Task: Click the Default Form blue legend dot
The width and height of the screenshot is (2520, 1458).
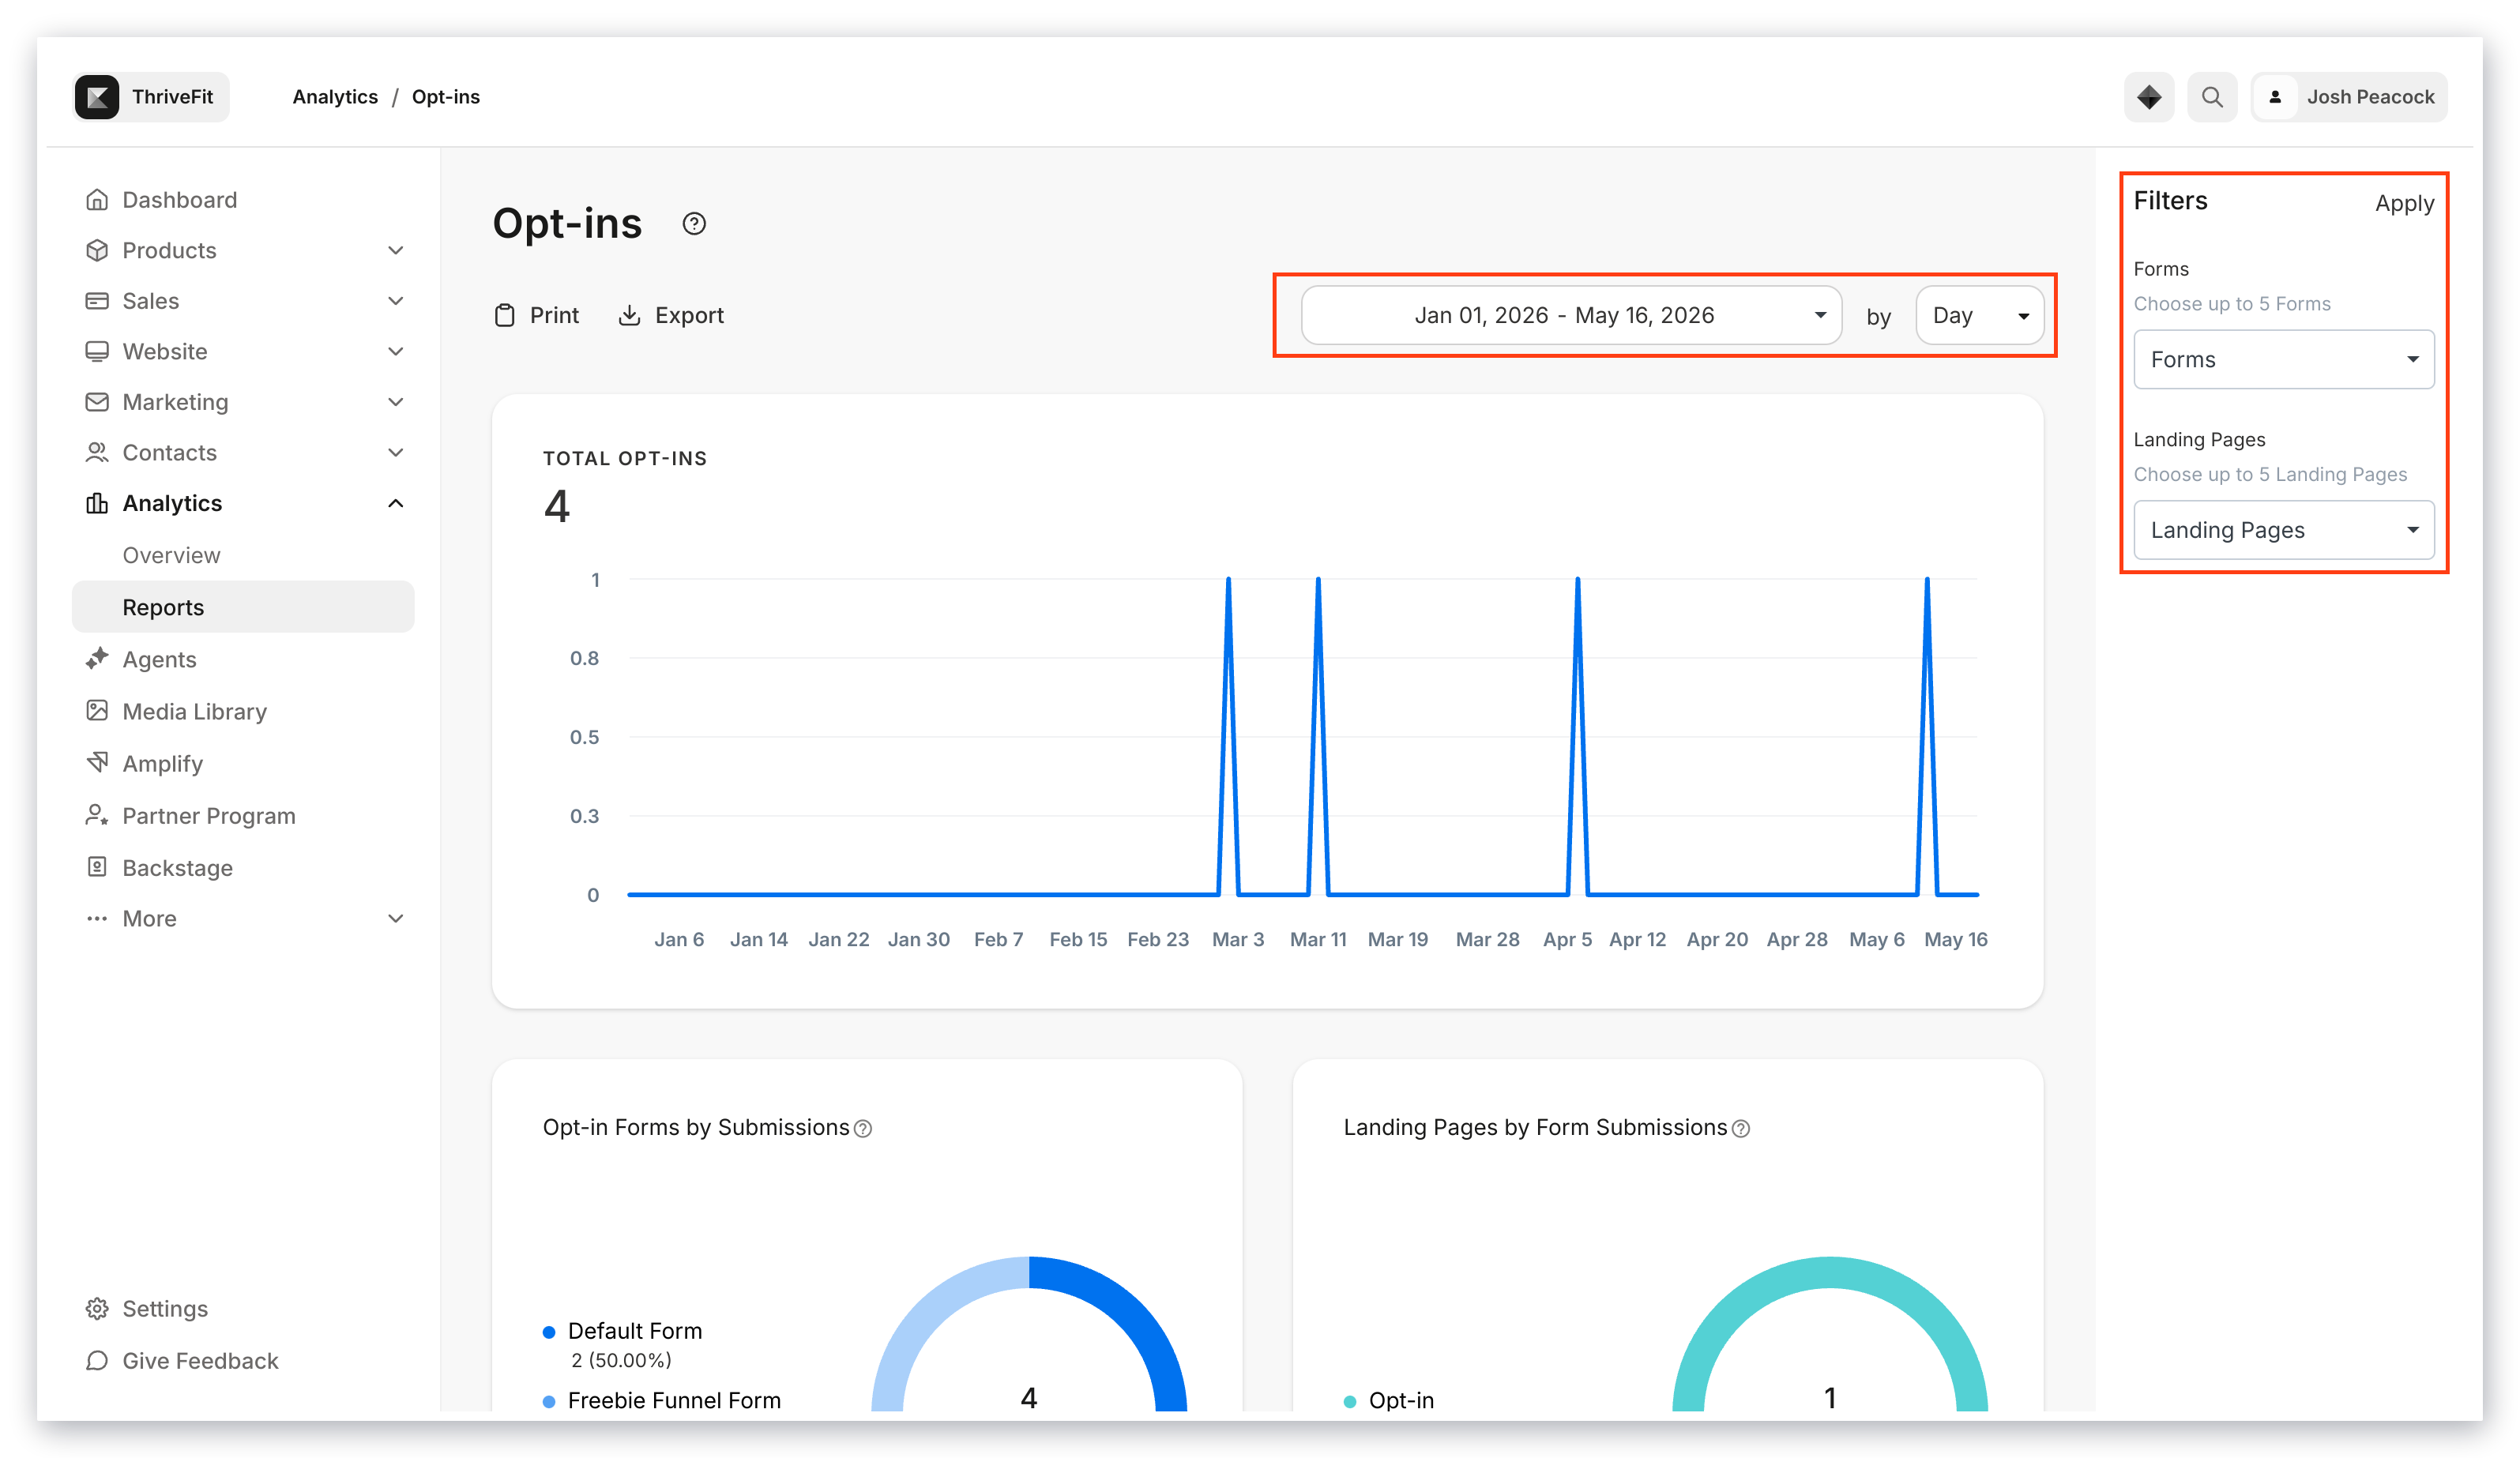Action: 549,1332
